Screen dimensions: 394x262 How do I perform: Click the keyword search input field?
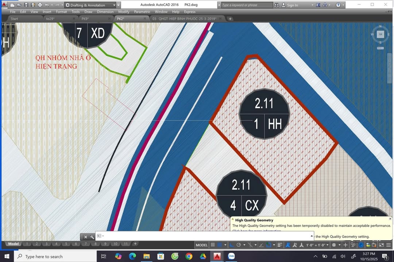click(x=247, y=5)
